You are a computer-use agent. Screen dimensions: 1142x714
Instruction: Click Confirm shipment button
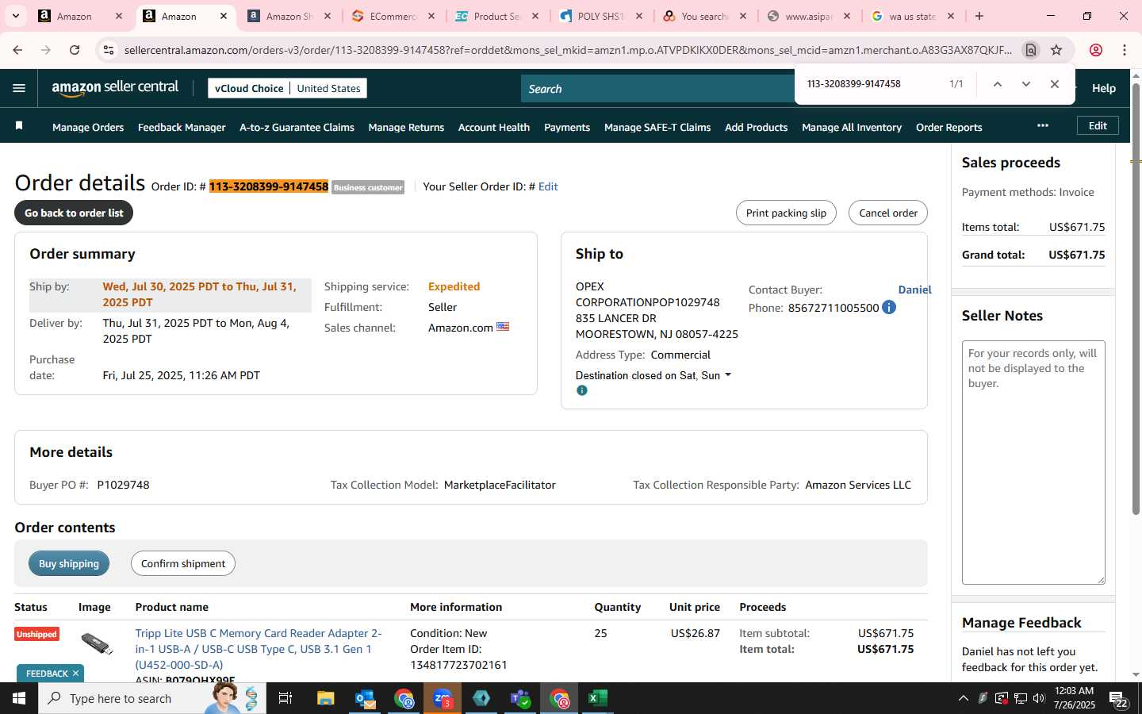[x=183, y=563]
